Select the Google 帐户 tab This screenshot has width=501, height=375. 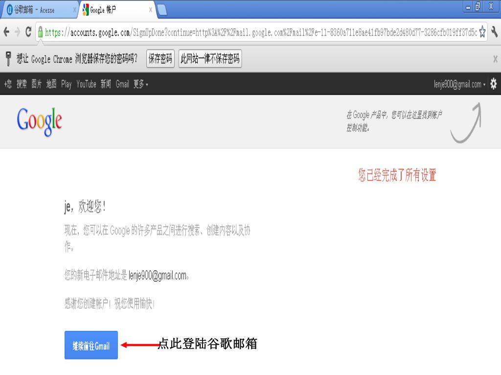pos(117,10)
